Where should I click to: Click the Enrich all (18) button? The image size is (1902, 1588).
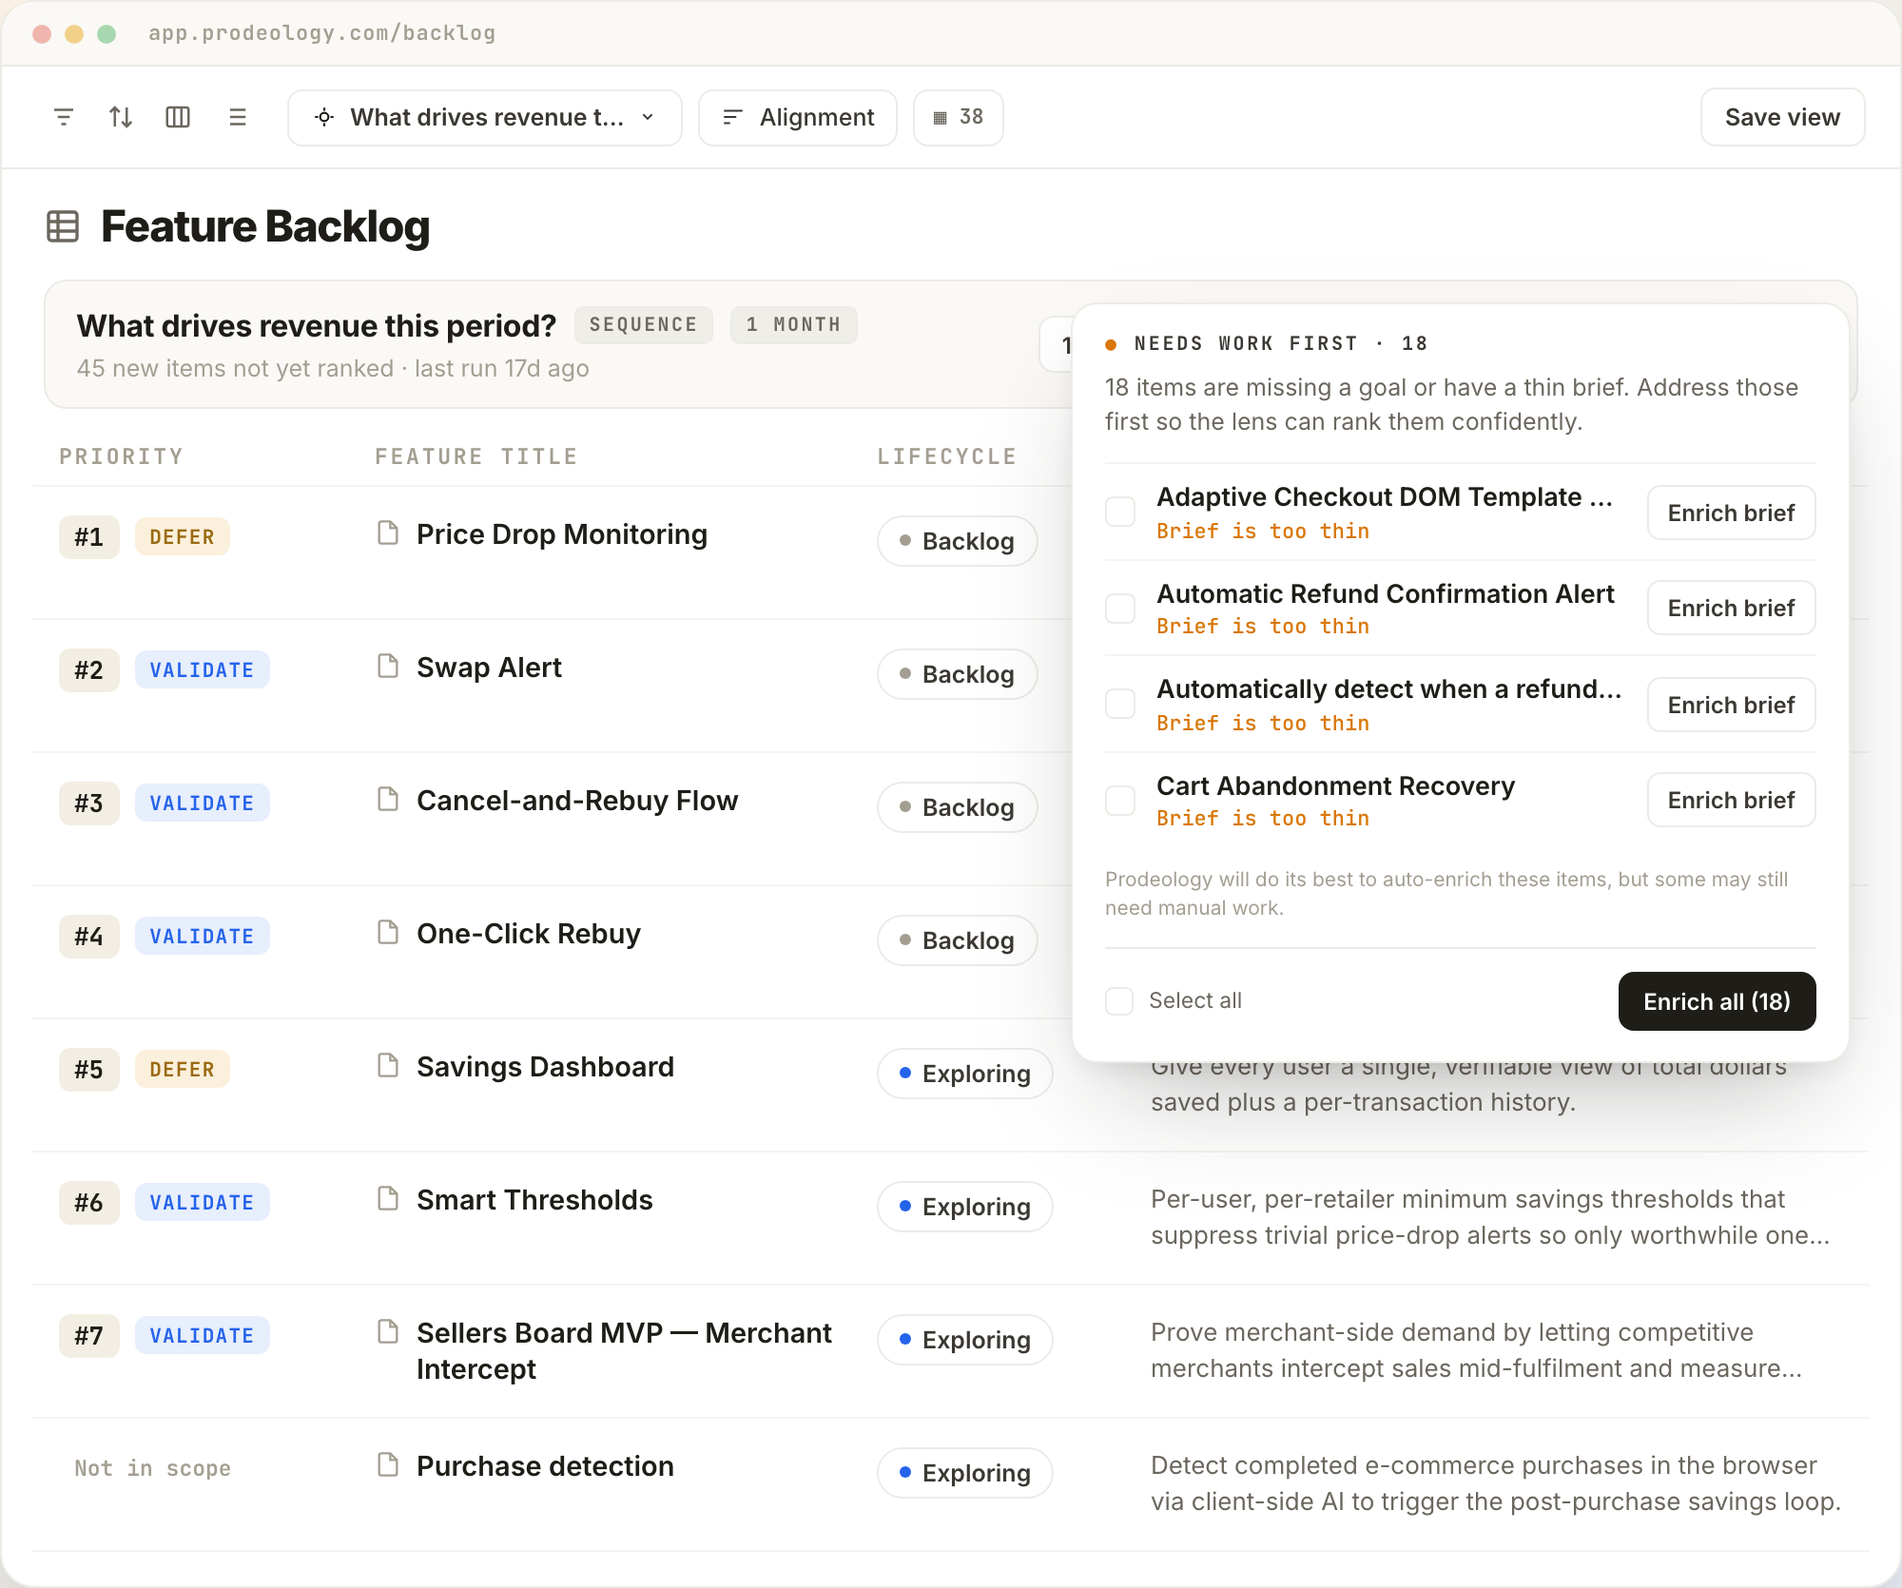(x=1717, y=1001)
